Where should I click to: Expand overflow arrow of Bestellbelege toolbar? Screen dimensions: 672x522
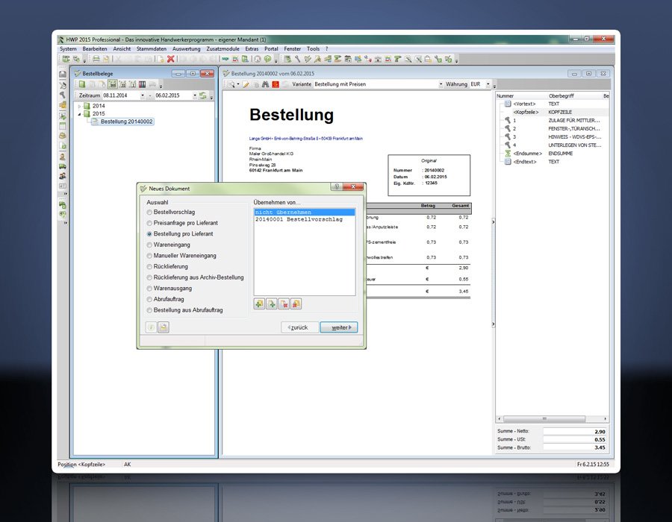(161, 86)
